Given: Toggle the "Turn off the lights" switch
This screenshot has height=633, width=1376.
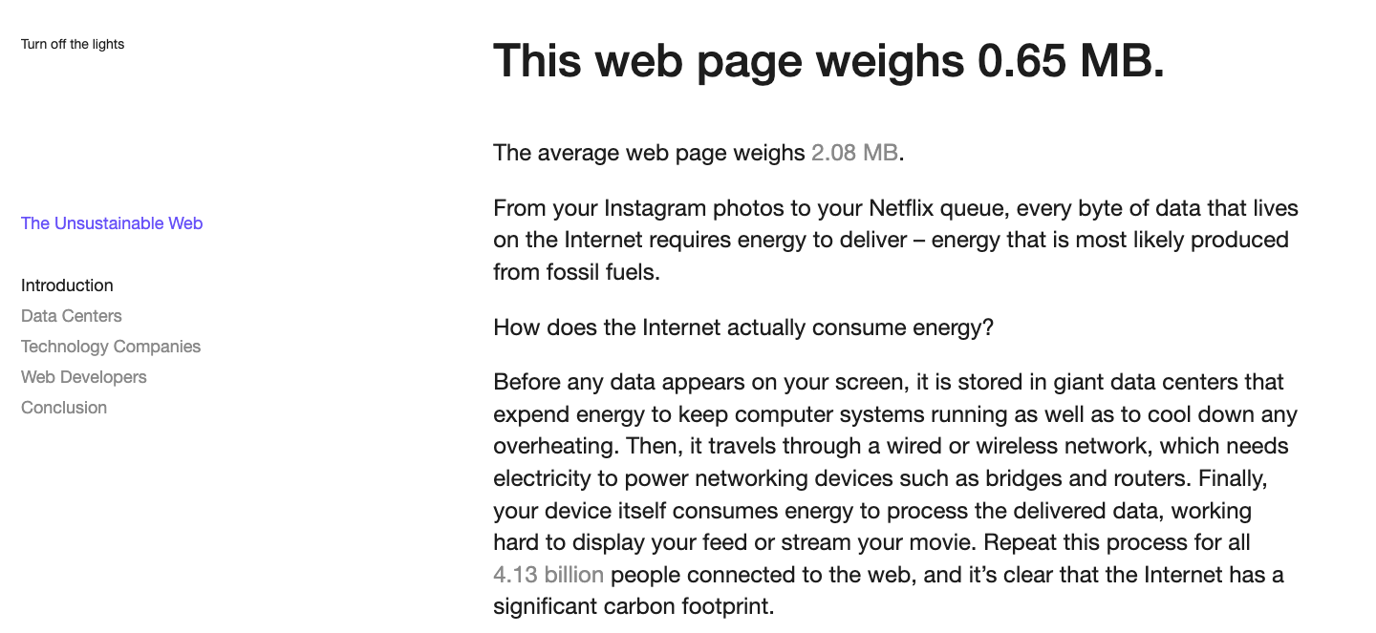Looking at the screenshot, I should pos(73,44).
